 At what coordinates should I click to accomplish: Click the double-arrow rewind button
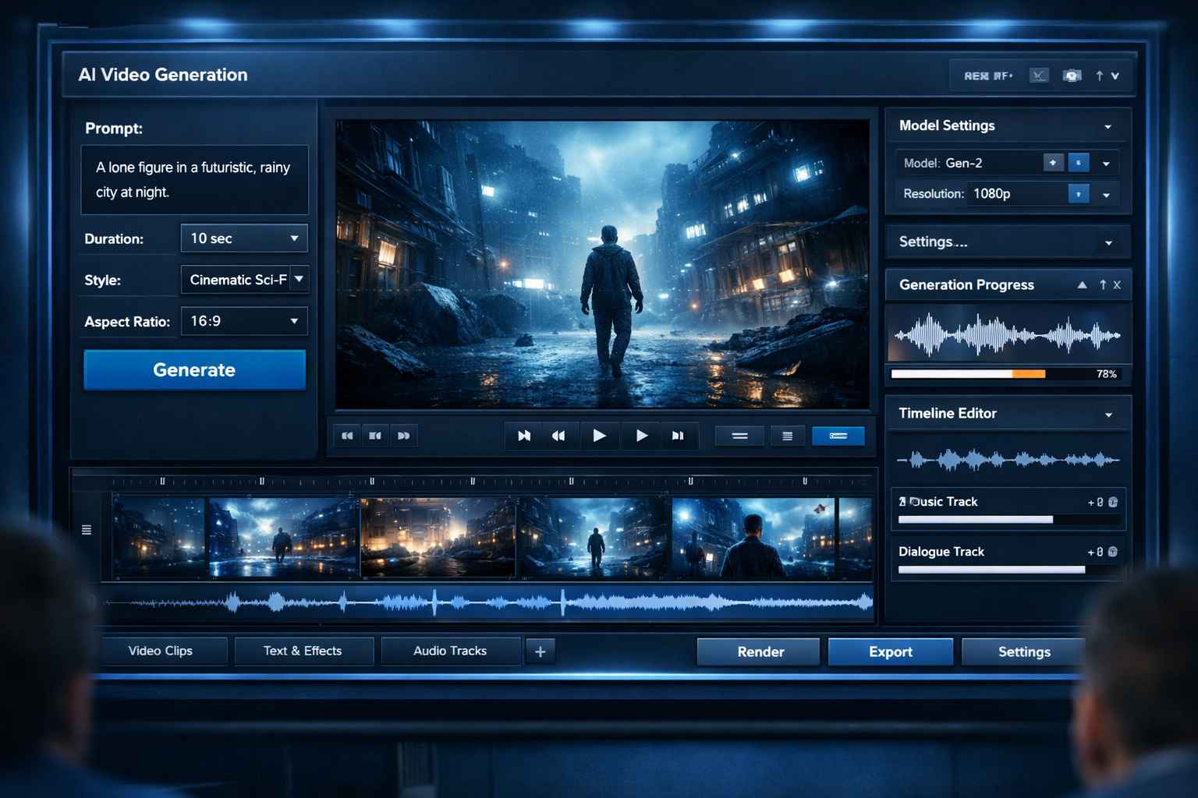point(558,436)
